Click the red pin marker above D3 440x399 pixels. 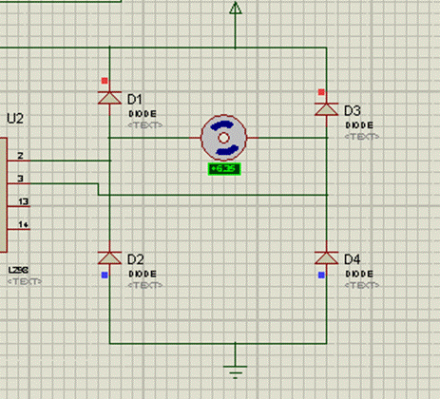pyautogui.click(x=321, y=92)
